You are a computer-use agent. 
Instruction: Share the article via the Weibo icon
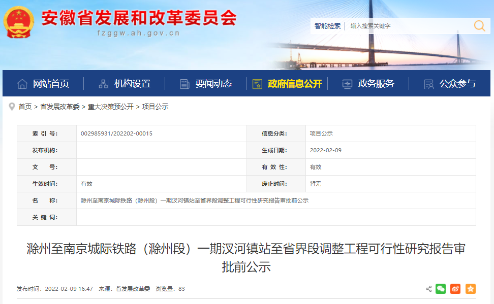(455, 289)
